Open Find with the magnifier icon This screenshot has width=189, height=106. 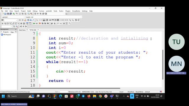click(x=28, y=14)
